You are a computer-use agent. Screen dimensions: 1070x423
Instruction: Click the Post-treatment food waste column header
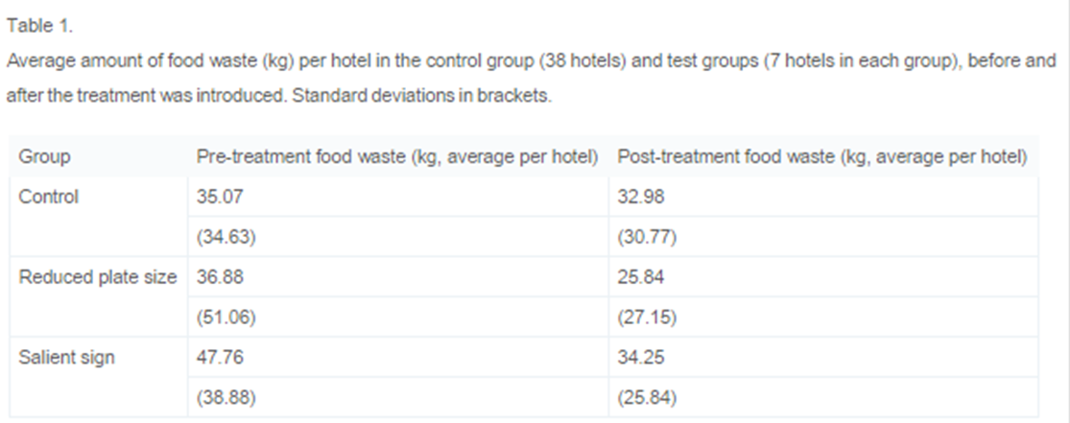pos(821,157)
